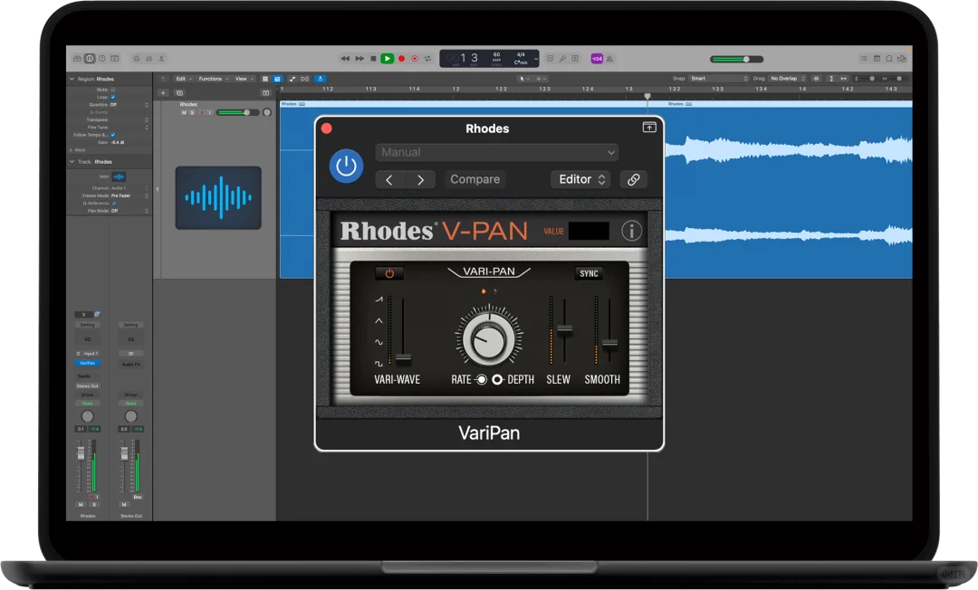978x590 pixels.
Task: Open the Edit menu in Tracks area
Action: click(x=183, y=79)
